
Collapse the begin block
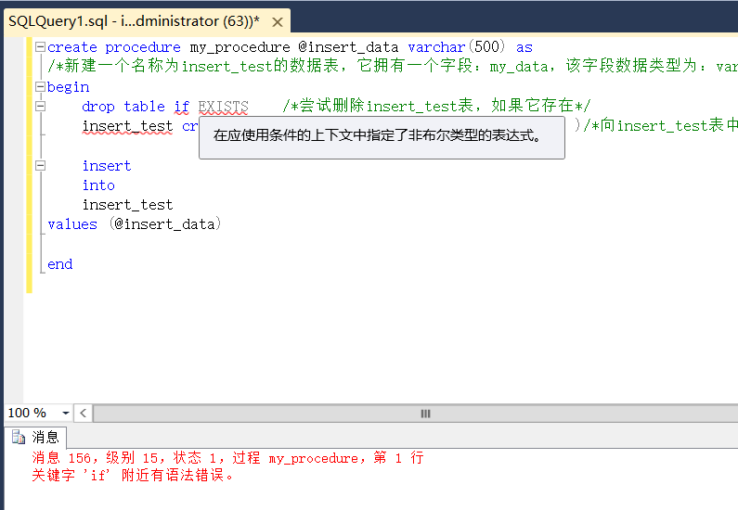click(41, 86)
